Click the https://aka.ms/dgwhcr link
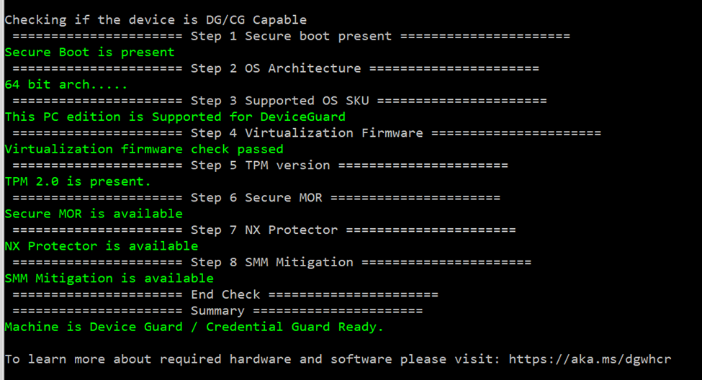Screen dimensions: 702x380 (590, 359)
